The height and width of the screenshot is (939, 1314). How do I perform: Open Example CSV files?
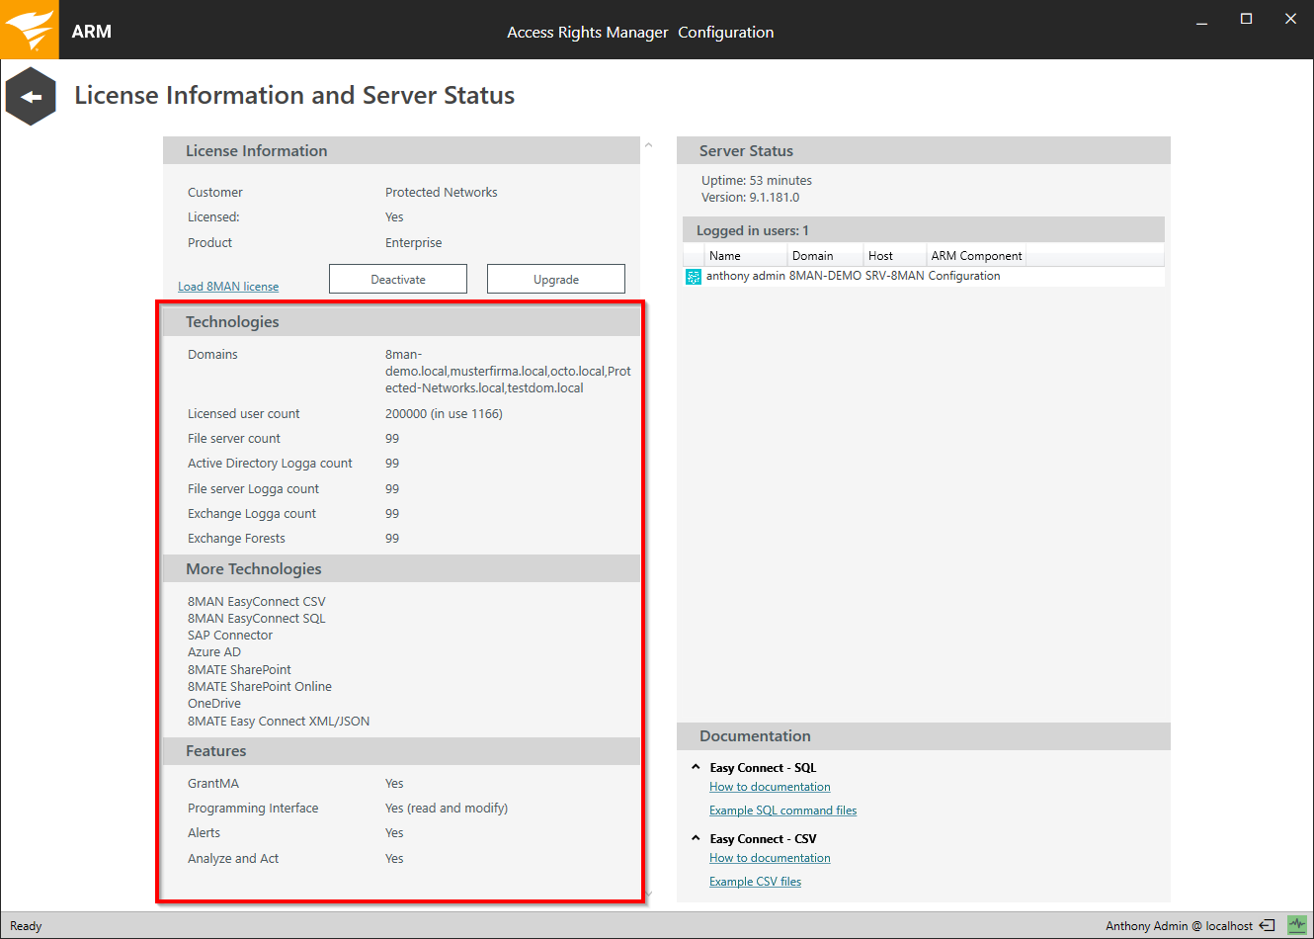[x=755, y=881]
